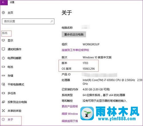Open 存储 settings page
Viewport: 143px width, 126px height.
(10, 76)
